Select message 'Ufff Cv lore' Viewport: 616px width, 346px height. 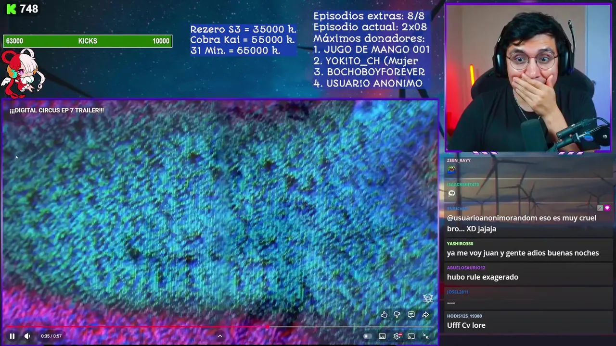(466, 325)
